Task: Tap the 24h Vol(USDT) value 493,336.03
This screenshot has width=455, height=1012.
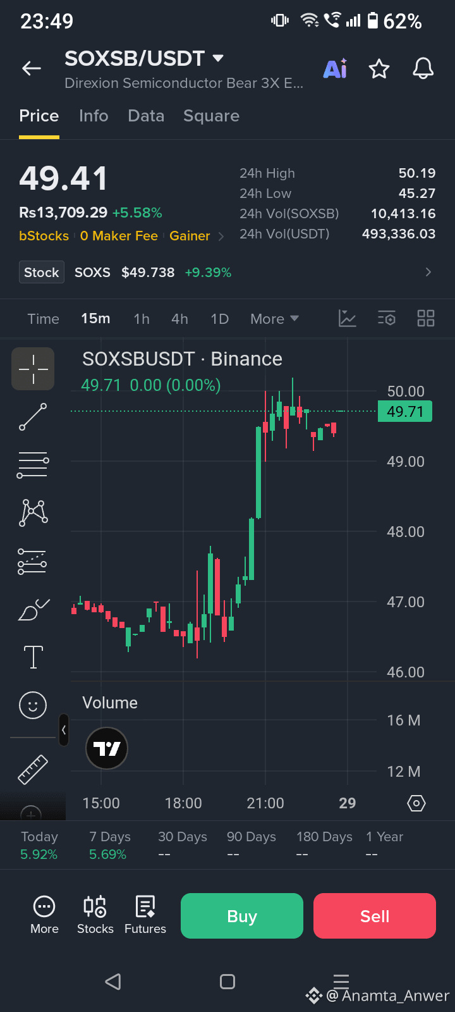Action: tap(399, 234)
